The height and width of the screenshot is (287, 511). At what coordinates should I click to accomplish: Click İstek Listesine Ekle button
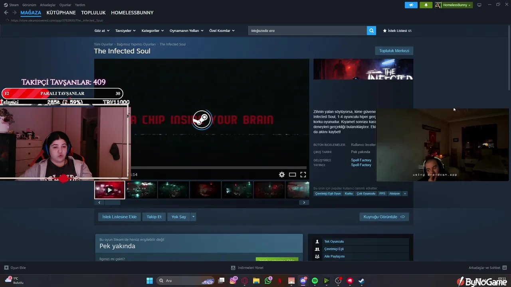pos(119,217)
